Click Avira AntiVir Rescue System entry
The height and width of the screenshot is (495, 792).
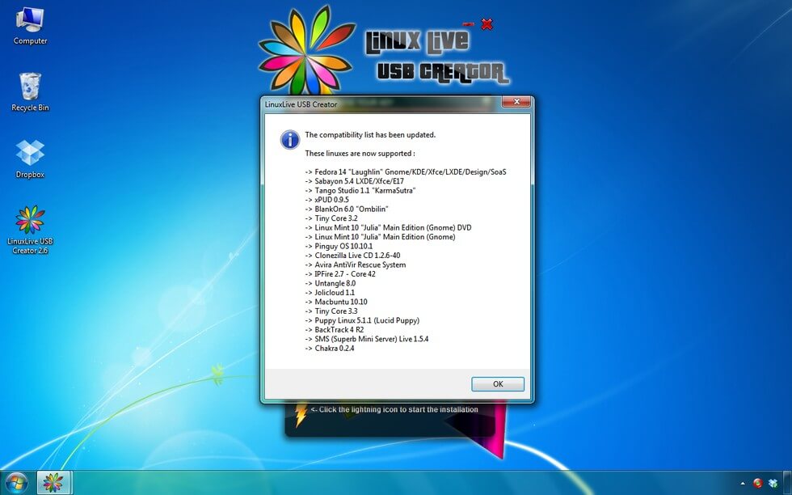[356, 264]
